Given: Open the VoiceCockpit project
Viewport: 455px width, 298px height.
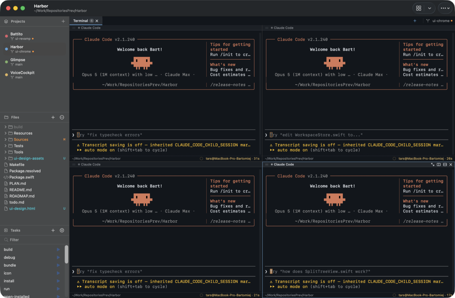Looking at the screenshot, I should 35,75.
